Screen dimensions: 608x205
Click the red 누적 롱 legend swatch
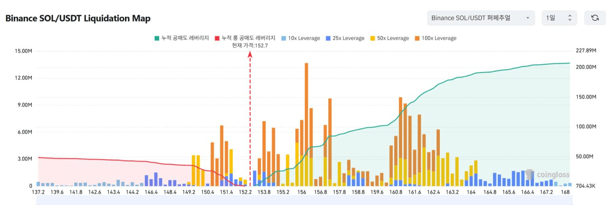(x=218, y=38)
